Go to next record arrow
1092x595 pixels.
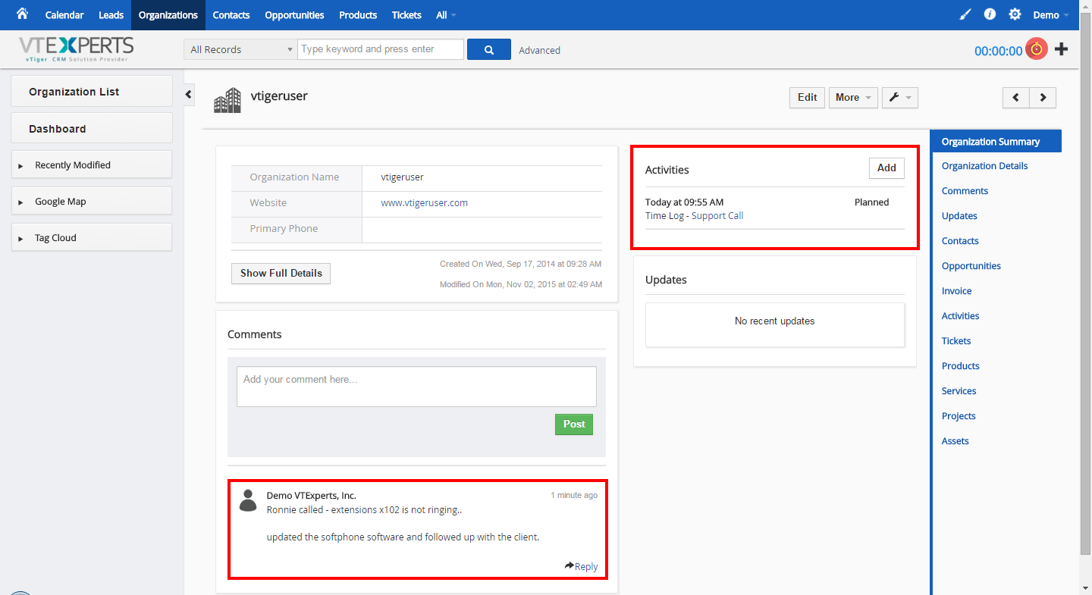[x=1043, y=97]
